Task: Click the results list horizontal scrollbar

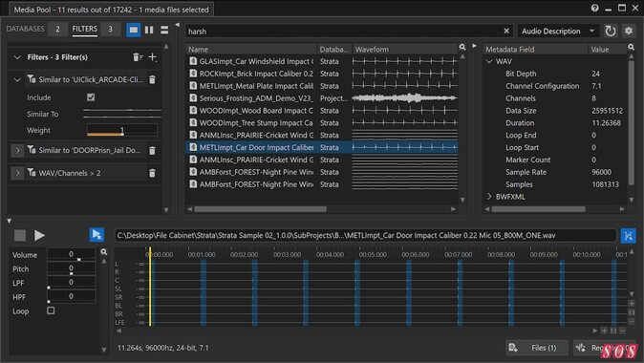Action: pos(261,209)
